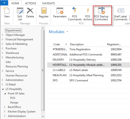The image size is (130, 119).
Task: Expand the BackOffice node
Action: point(5,107)
